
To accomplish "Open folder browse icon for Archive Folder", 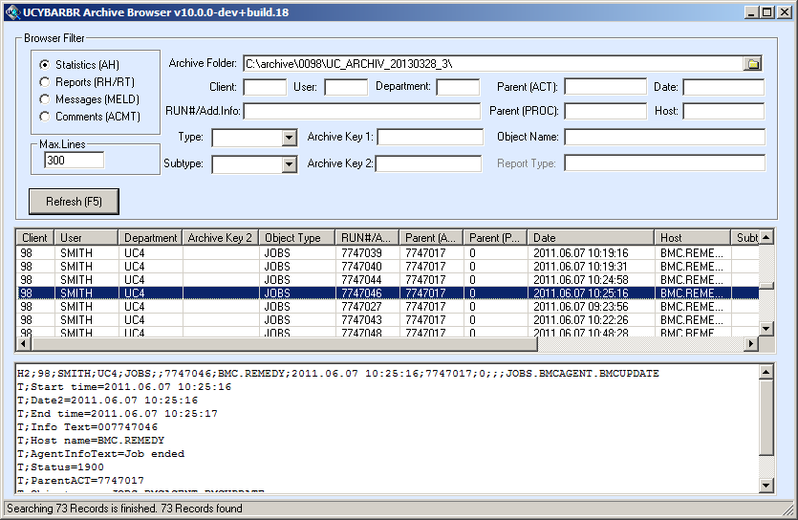I will click(753, 64).
